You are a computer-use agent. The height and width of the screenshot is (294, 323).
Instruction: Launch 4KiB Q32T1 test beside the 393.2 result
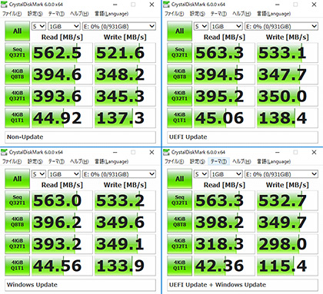click(17, 244)
